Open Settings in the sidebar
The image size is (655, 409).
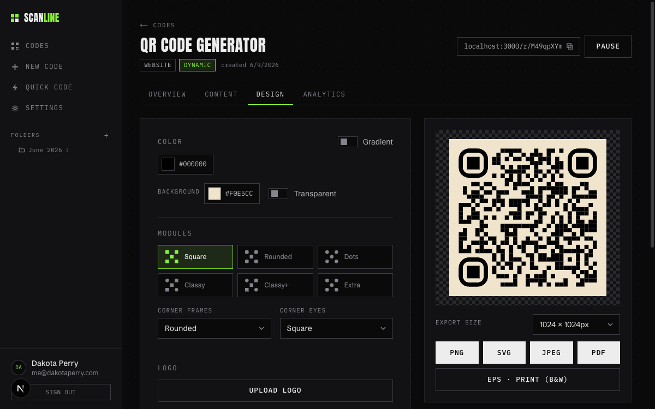tap(61, 108)
